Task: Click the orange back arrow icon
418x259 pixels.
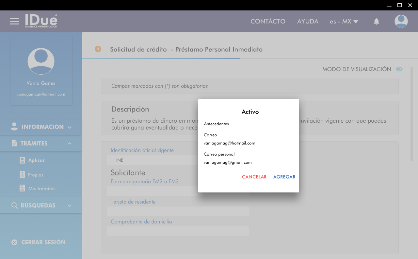Action: pyautogui.click(x=98, y=49)
